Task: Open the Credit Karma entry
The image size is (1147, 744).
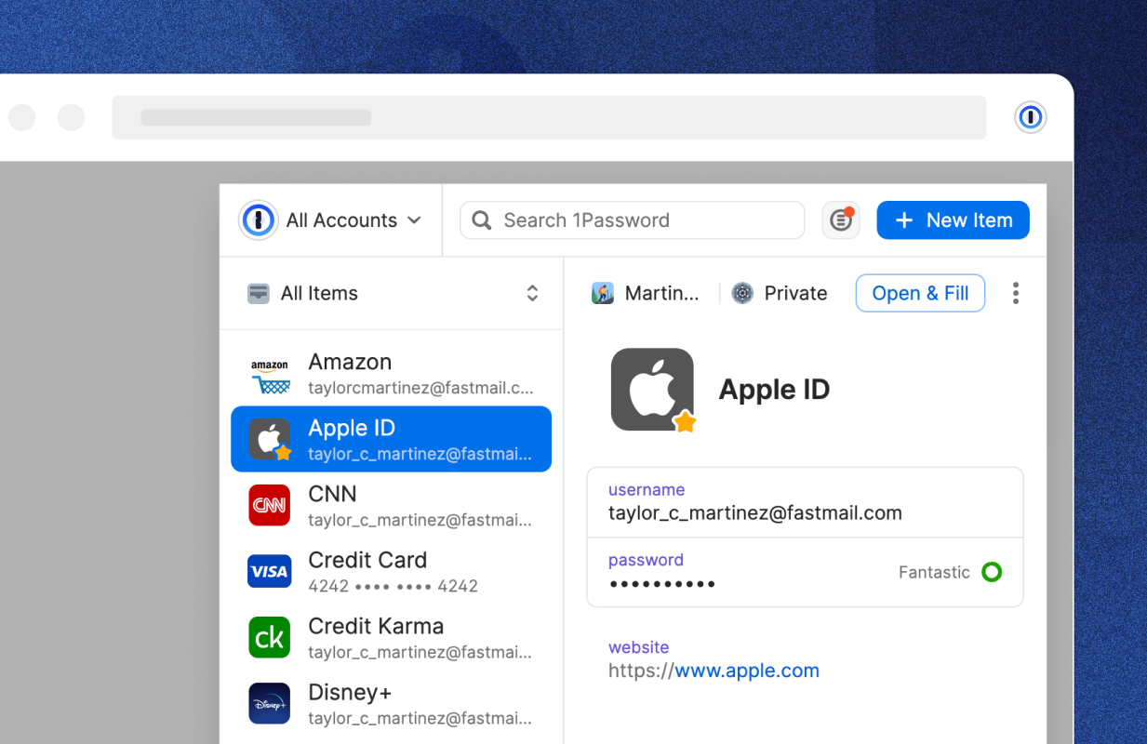Action: (x=391, y=637)
